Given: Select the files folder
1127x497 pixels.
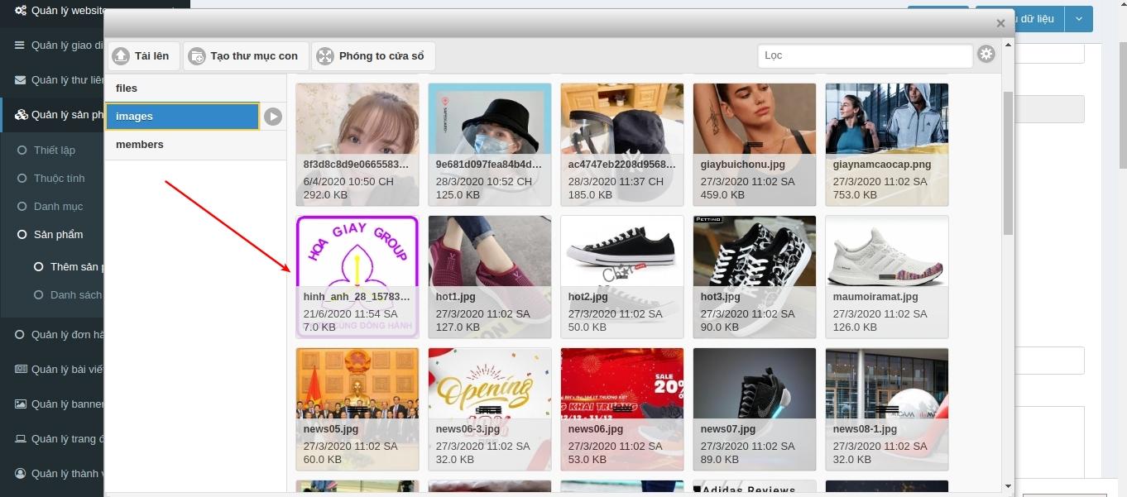Looking at the screenshot, I should [195, 88].
